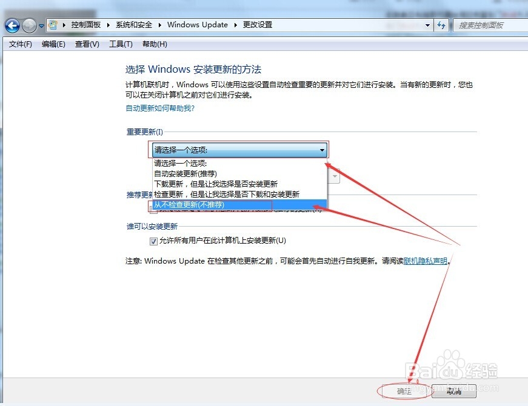Image resolution: width=528 pixels, height=406 pixels.
Task: Click the Forward navigation arrow button
Action: pyautogui.click(x=29, y=25)
